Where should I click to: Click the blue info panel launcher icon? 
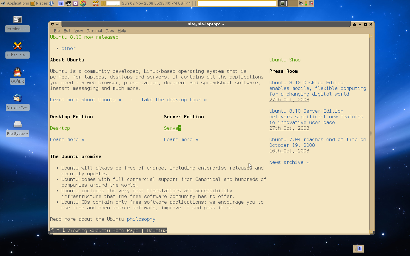(x=61, y=3)
